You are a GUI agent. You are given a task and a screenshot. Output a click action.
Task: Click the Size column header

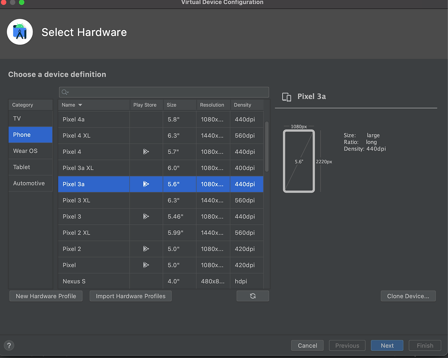click(x=180, y=105)
